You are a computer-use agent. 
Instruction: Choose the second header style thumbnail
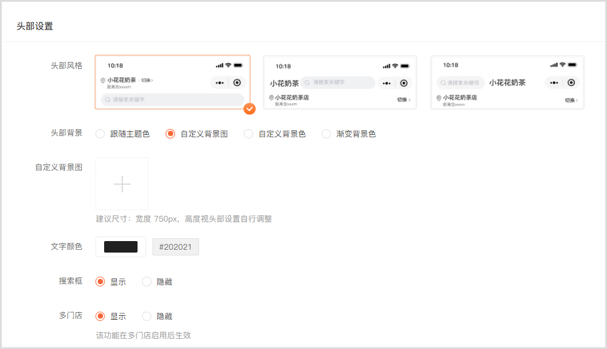click(339, 82)
